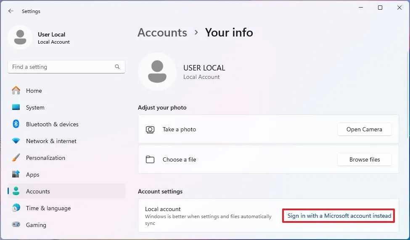Close the Settings window

pos(399,8)
